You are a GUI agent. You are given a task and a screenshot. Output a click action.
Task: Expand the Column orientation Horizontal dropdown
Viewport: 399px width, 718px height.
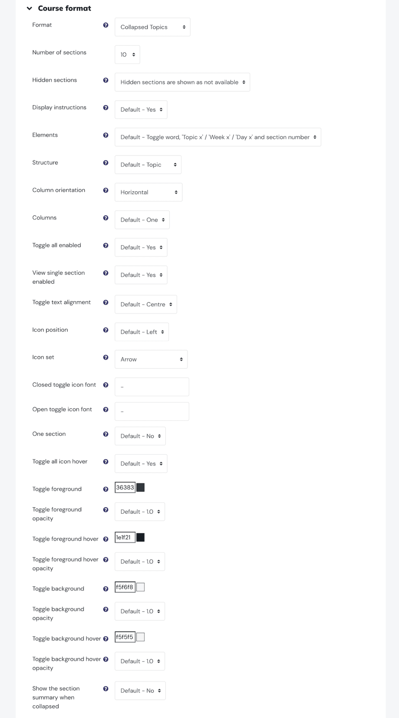coord(148,192)
